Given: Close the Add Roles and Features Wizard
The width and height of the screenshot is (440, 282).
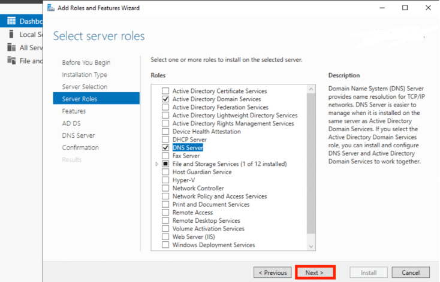Looking at the screenshot, I should pos(428,8).
